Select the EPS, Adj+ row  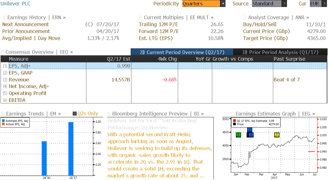click(x=164, y=66)
